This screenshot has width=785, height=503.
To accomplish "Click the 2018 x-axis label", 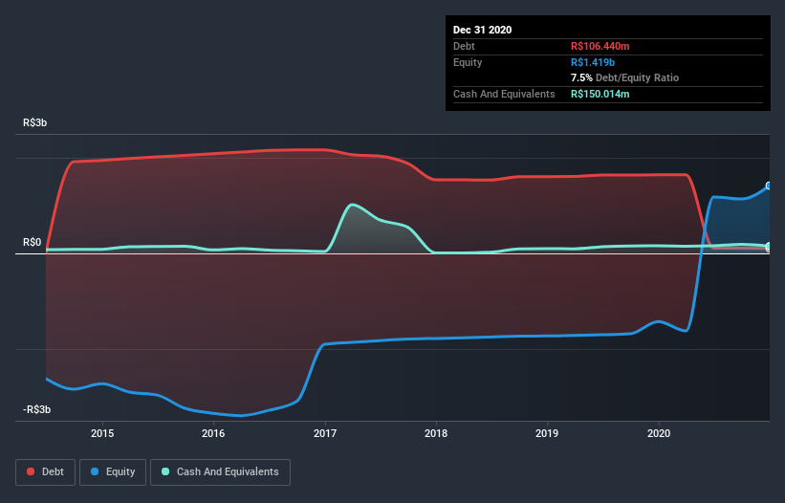I will 436,433.
